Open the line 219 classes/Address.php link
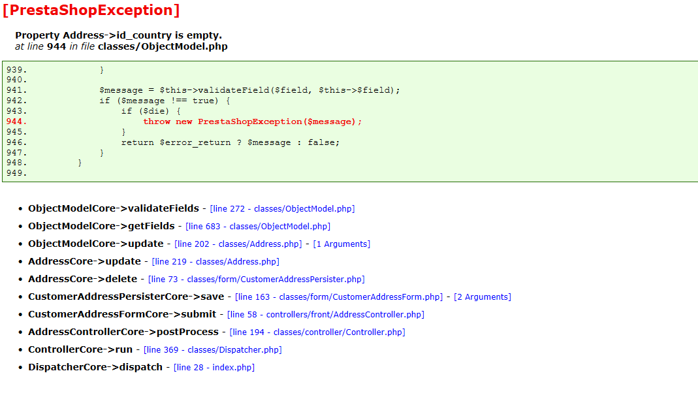Viewport: 698px width, 401px height. (x=215, y=262)
